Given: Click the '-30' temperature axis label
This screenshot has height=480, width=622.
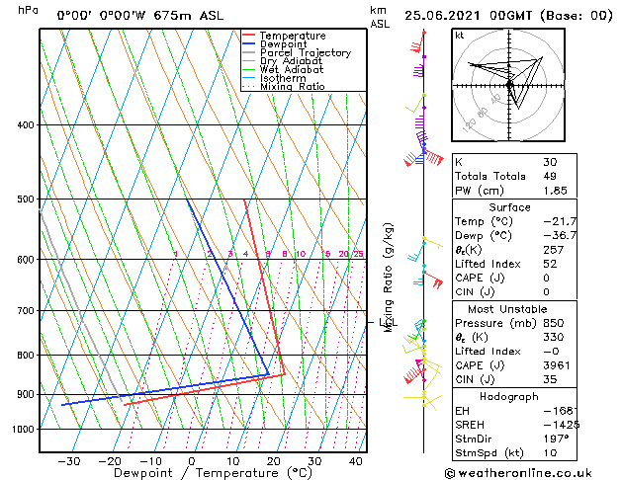Looking at the screenshot, I should click(69, 461).
